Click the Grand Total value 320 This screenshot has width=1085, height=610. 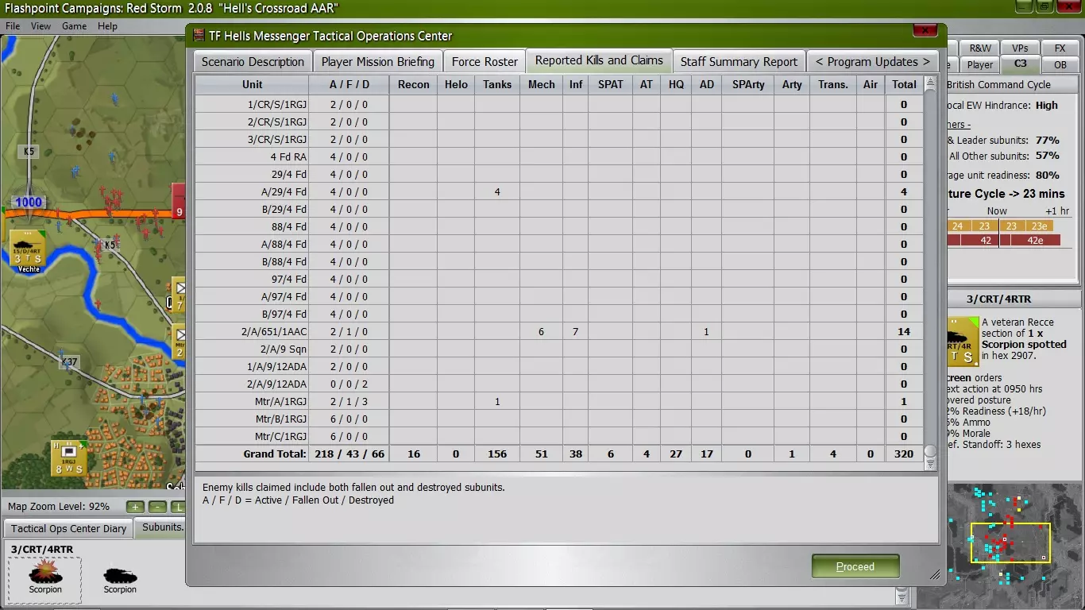tap(904, 454)
